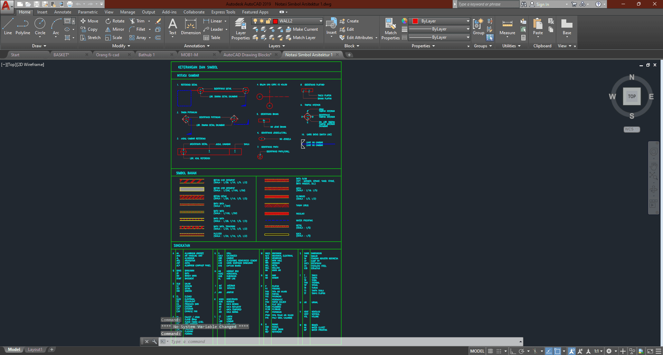Click the red layer color swatch beside WALL2
The image size is (663, 355).
click(x=275, y=21)
